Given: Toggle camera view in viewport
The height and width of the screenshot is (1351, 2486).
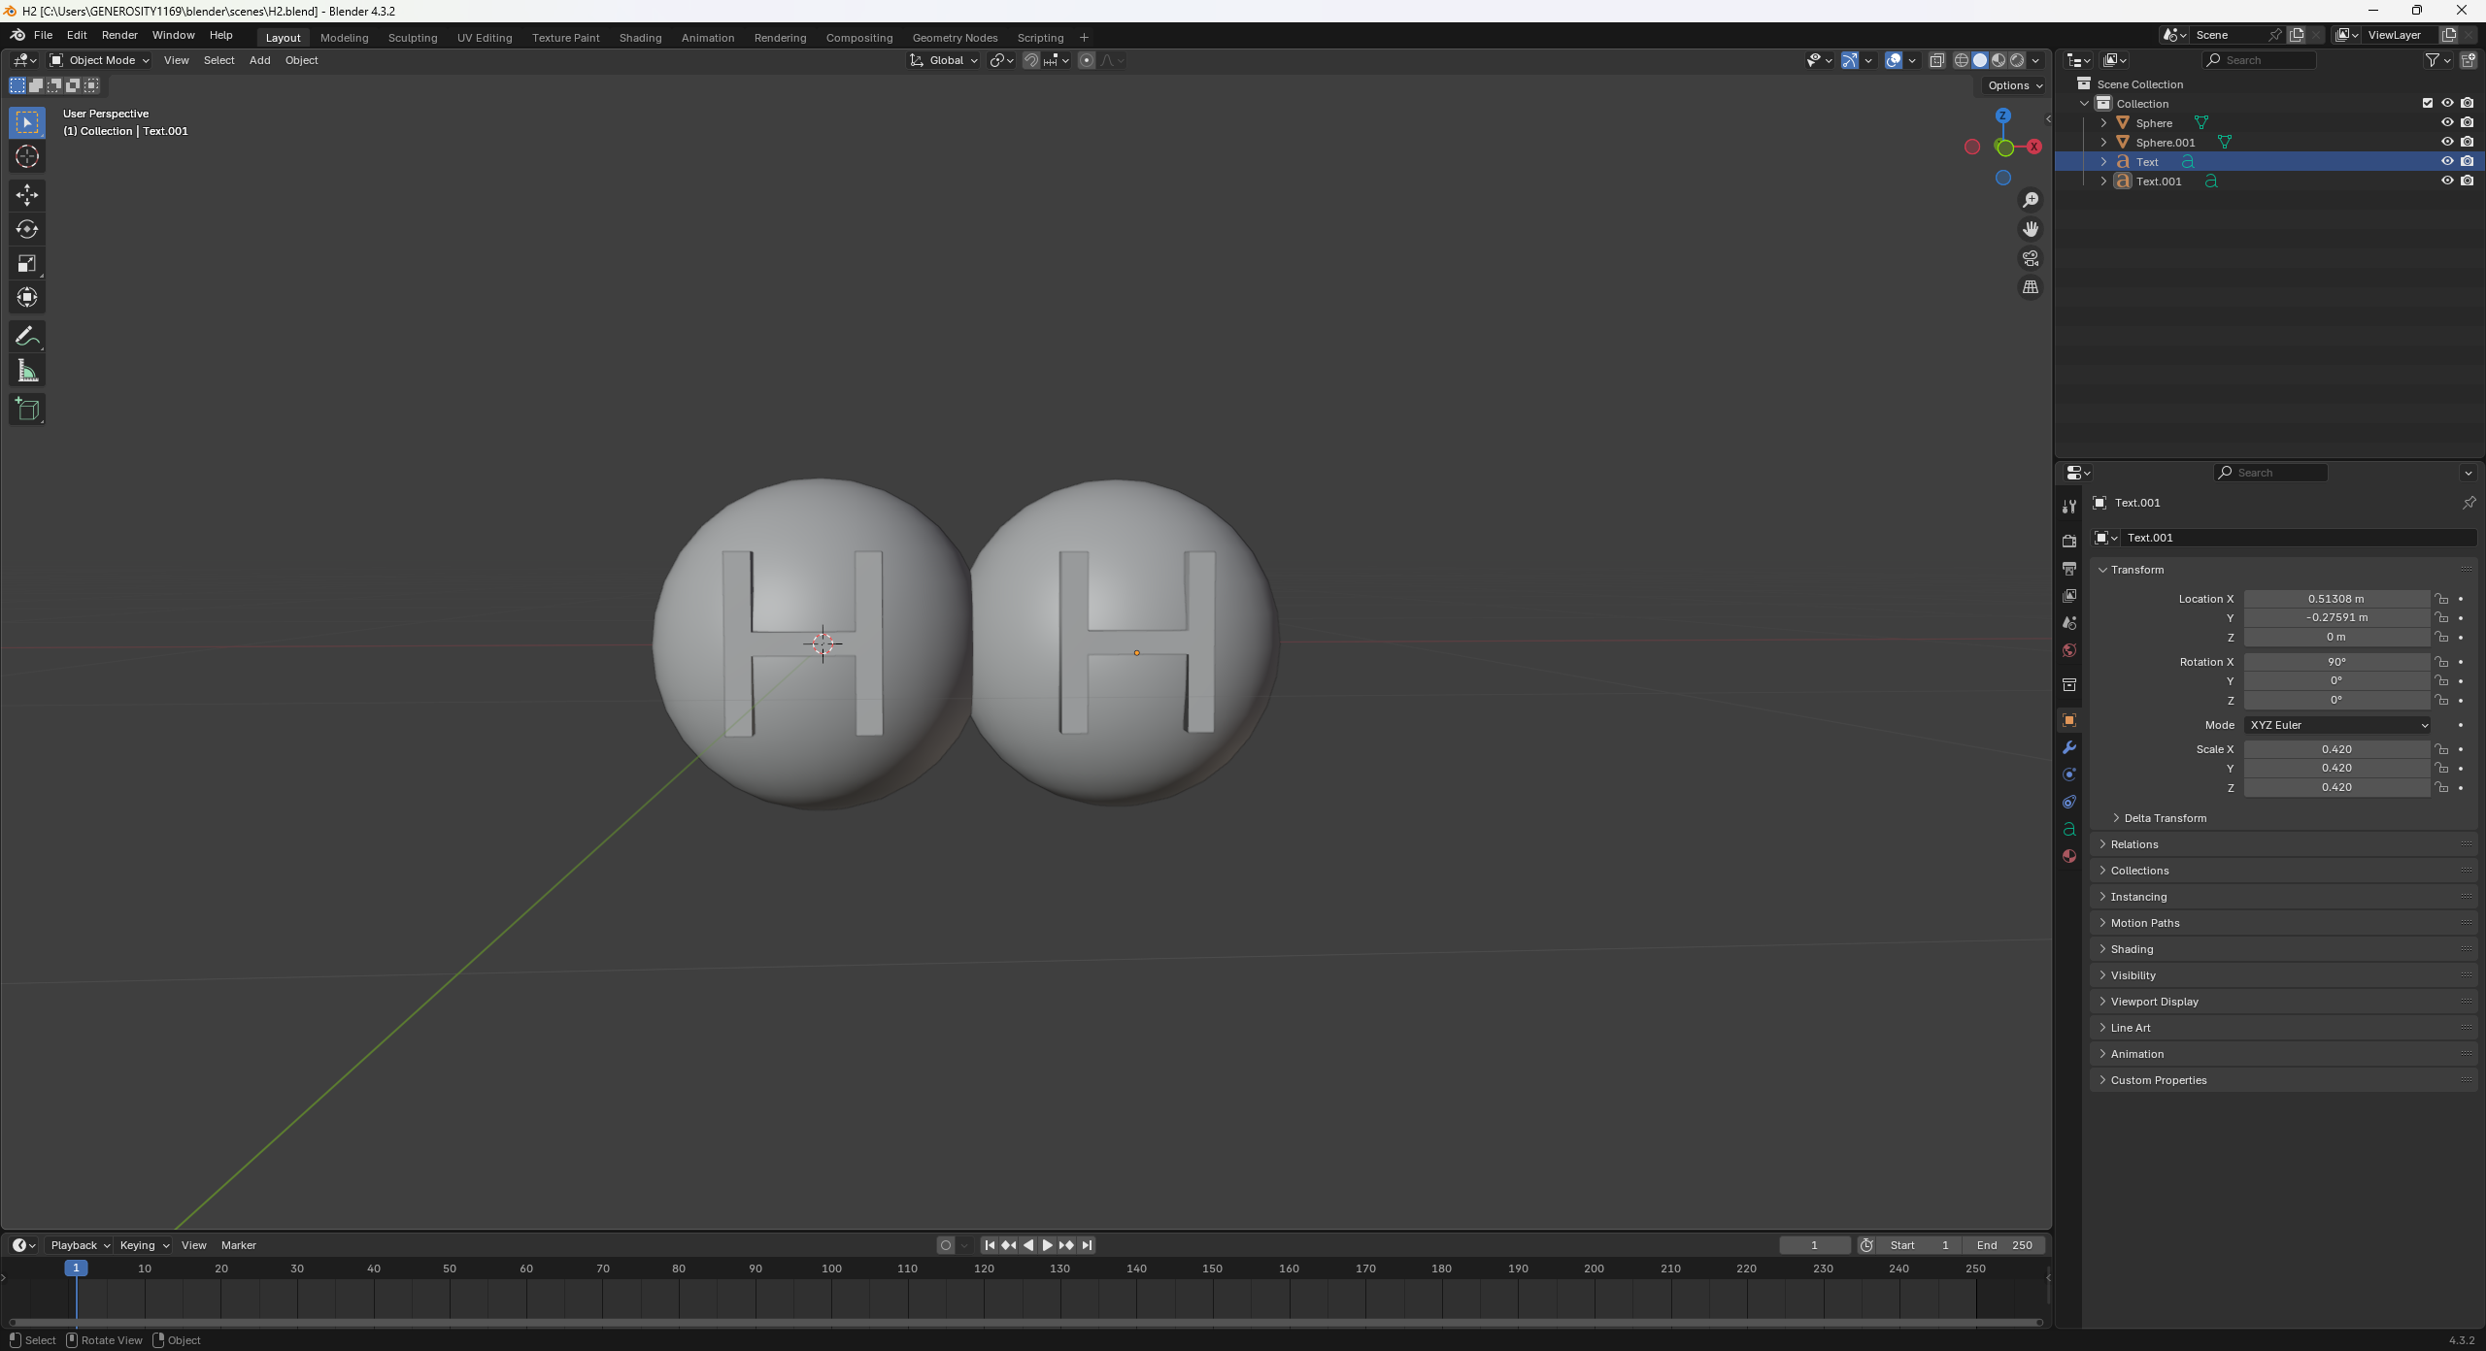Looking at the screenshot, I should (x=2031, y=258).
